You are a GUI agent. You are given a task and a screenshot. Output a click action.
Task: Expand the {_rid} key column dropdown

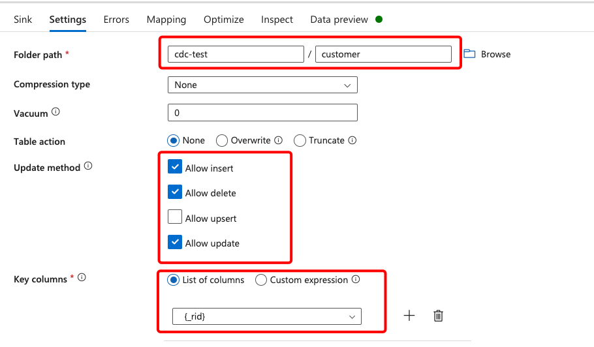coord(267,316)
